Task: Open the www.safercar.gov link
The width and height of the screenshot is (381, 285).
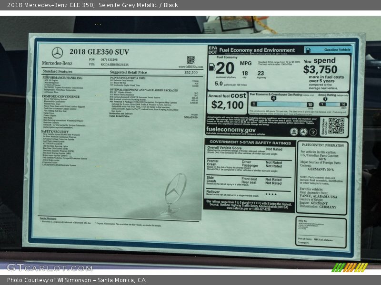Action: (x=236, y=209)
